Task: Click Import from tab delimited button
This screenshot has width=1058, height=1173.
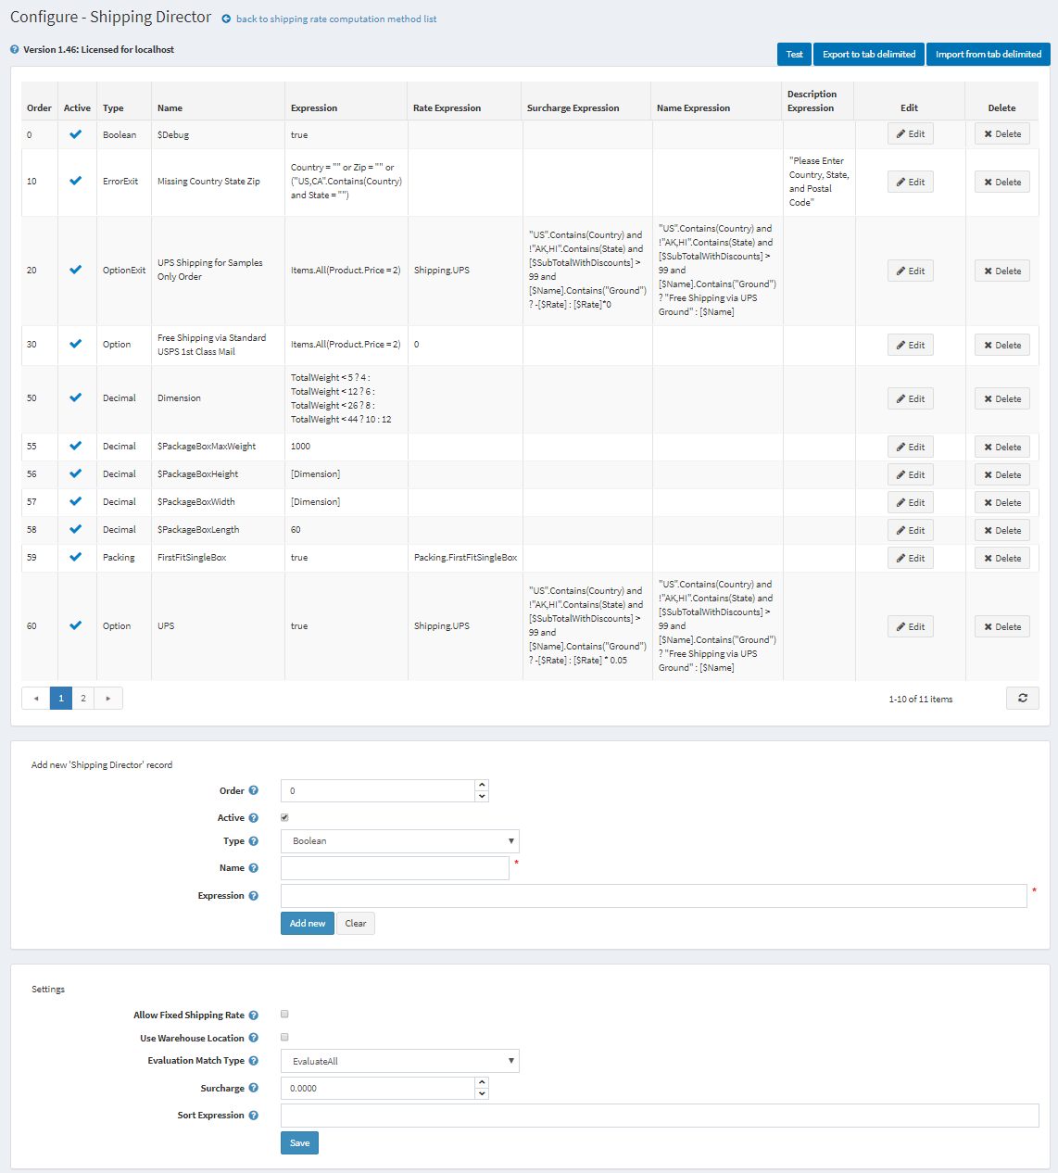Action: pyautogui.click(x=989, y=55)
